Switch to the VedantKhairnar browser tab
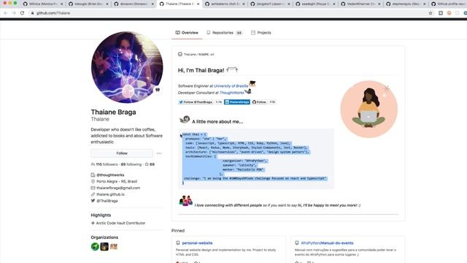The width and height of the screenshot is (467, 263). point(360,4)
